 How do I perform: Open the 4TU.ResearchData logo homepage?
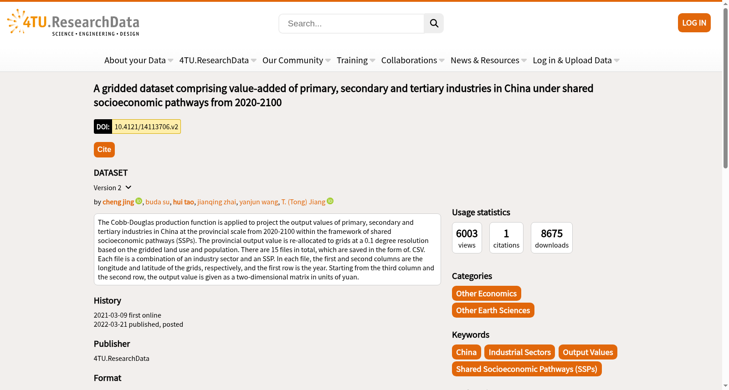click(x=73, y=23)
